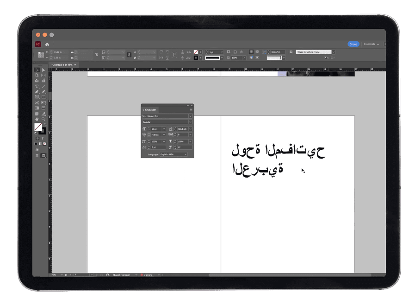The height and width of the screenshot is (306, 415).
Task: Click the font size 12 pt field
Action: pos(156,129)
